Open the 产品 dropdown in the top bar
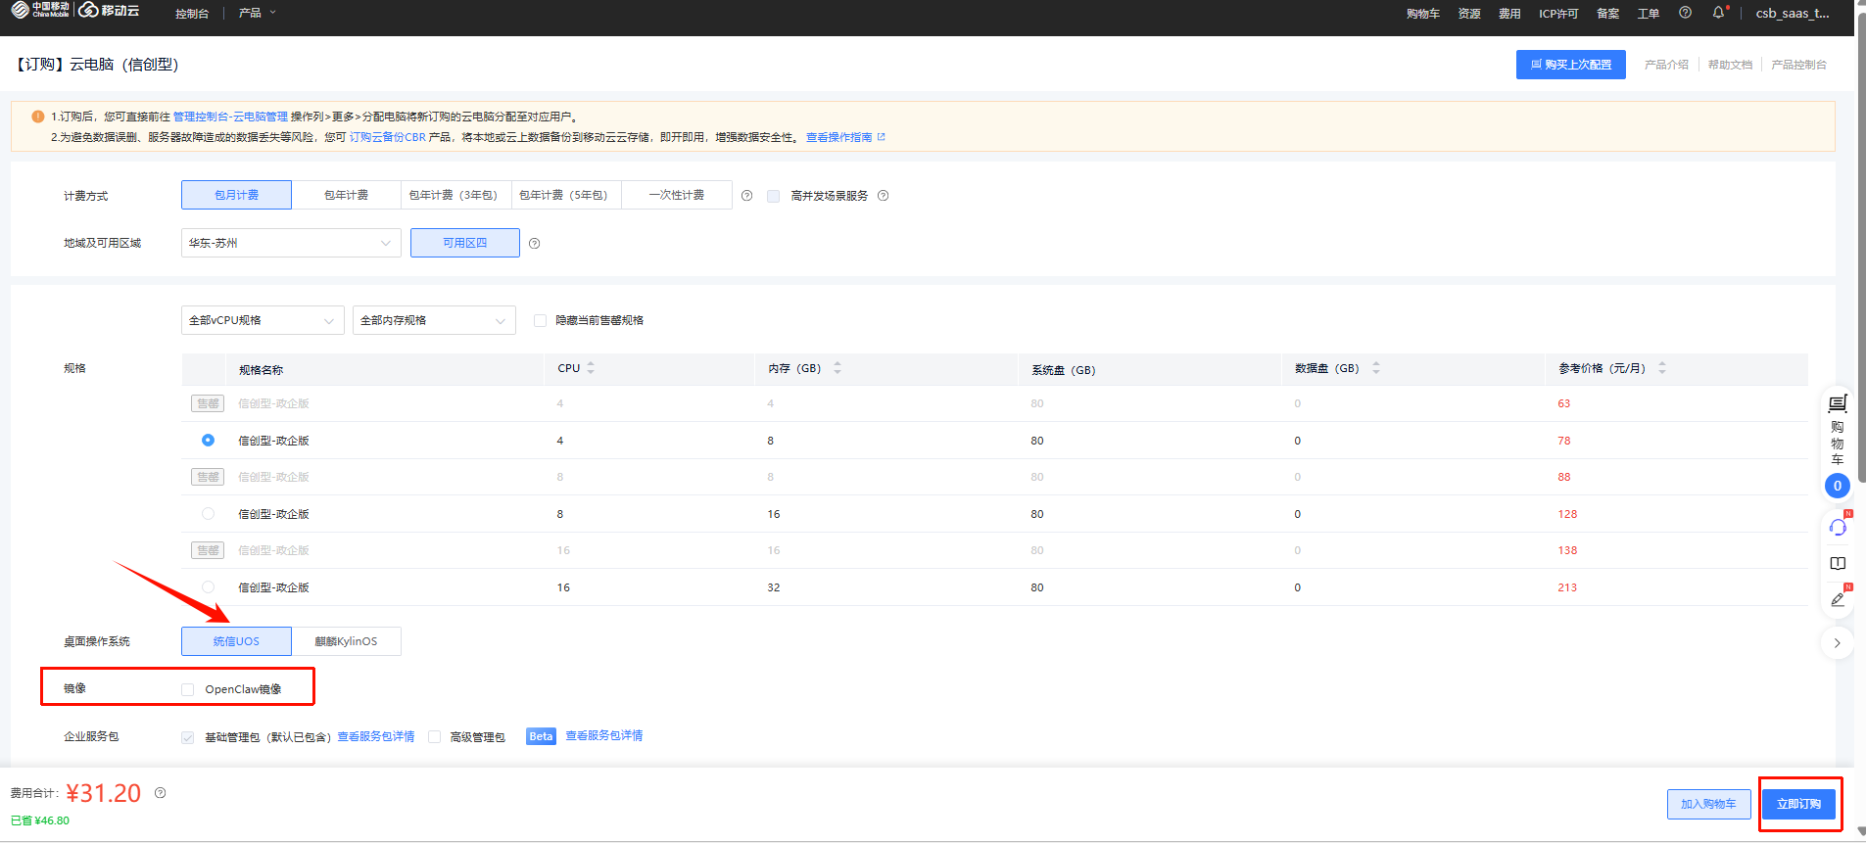The height and width of the screenshot is (843, 1866). point(257,13)
